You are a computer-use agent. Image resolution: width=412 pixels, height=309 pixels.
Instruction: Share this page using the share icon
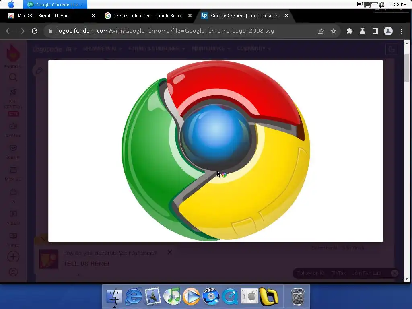click(x=321, y=31)
